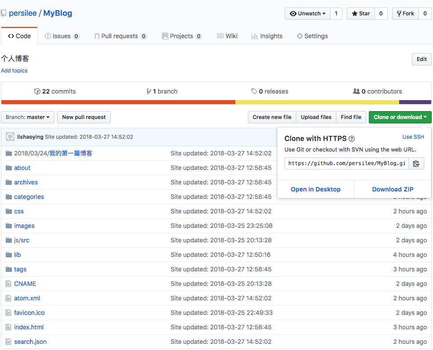This screenshot has height=350, width=433.
Task: Click the help icon beside Clone with HTTPS
Action: point(352,139)
